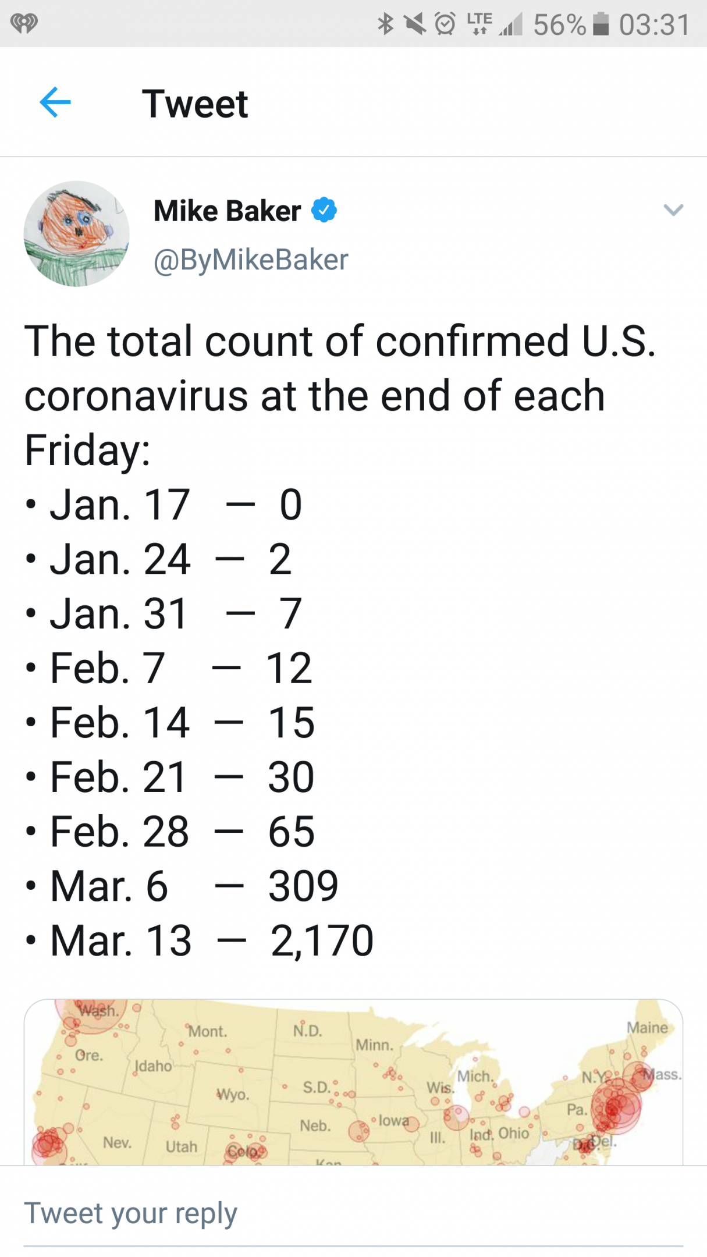Tap the LTE network indicator
The width and height of the screenshot is (707, 1257).
pyautogui.click(x=479, y=24)
